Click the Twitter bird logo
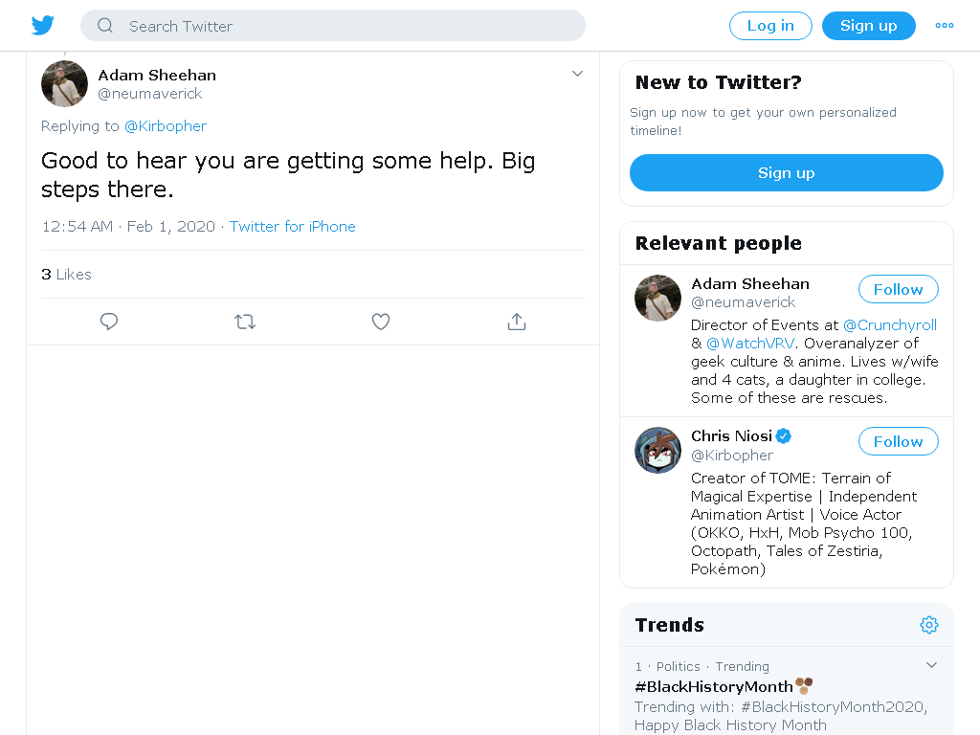 42,26
